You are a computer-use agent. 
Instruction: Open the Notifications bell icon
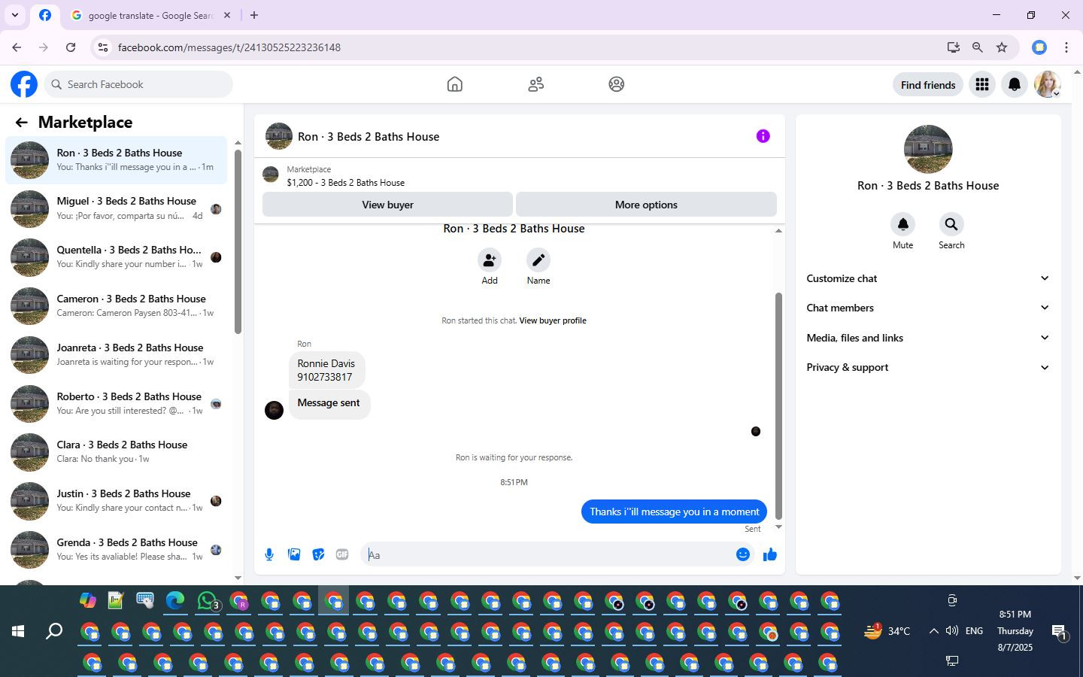[1015, 84]
